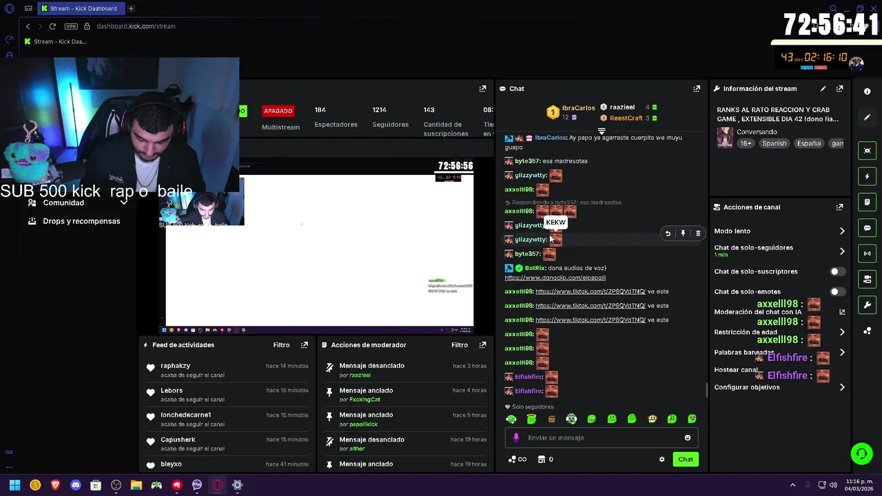This screenshot has width=882, height=496.
Task: Toggle the camera channel actions icon
Action: pyautogui.click(x=867, y=279)
